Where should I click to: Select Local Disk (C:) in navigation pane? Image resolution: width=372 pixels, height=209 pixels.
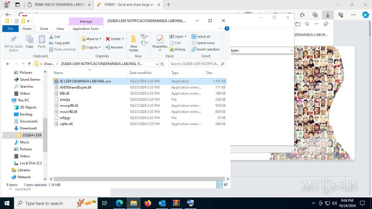31,163
